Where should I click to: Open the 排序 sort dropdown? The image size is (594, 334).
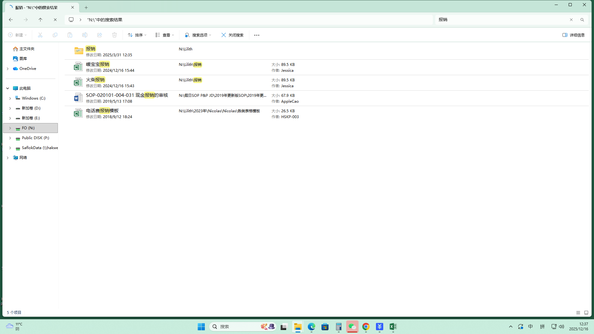point(137,35)
